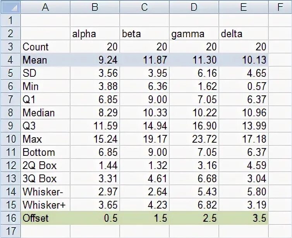
Task: Select column E header
Action: [x=244, y=7]
